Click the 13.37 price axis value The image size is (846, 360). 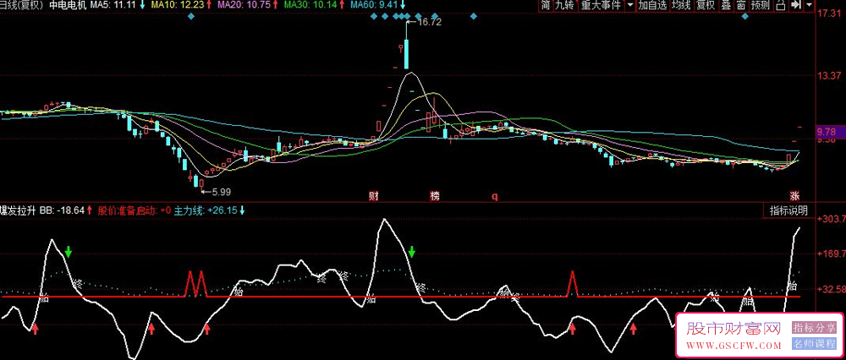(x=829, y=75)
